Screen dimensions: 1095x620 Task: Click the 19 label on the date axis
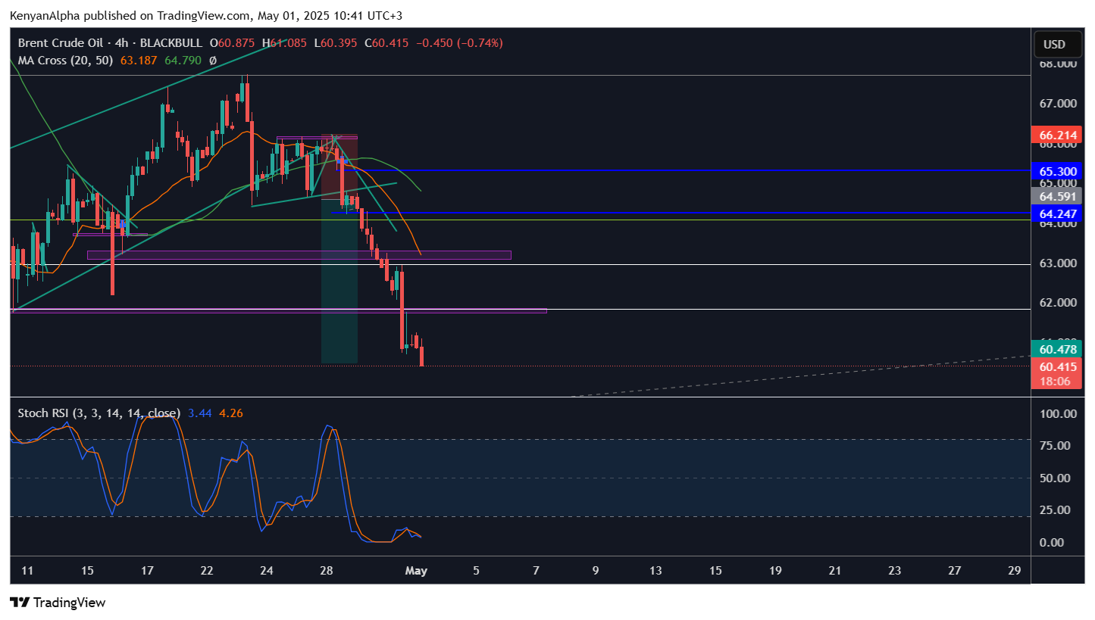[x=775, y=571]
